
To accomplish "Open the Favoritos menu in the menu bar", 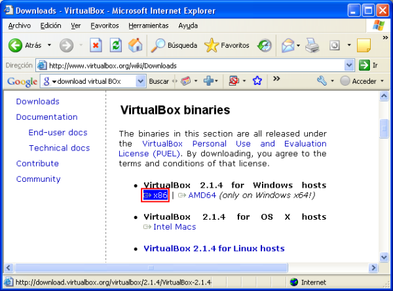I will [105, 26].
